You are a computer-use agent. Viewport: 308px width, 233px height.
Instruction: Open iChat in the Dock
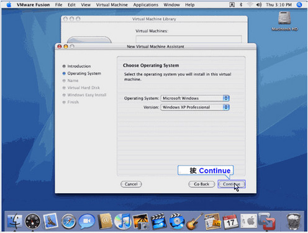tap(87, 221)
